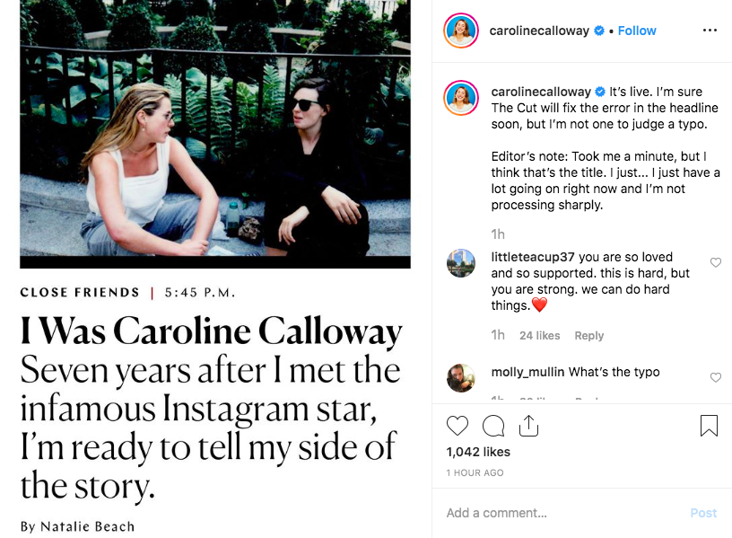Reply to littleteacup37's comment
732x538 pixels.
pos(589,335)
